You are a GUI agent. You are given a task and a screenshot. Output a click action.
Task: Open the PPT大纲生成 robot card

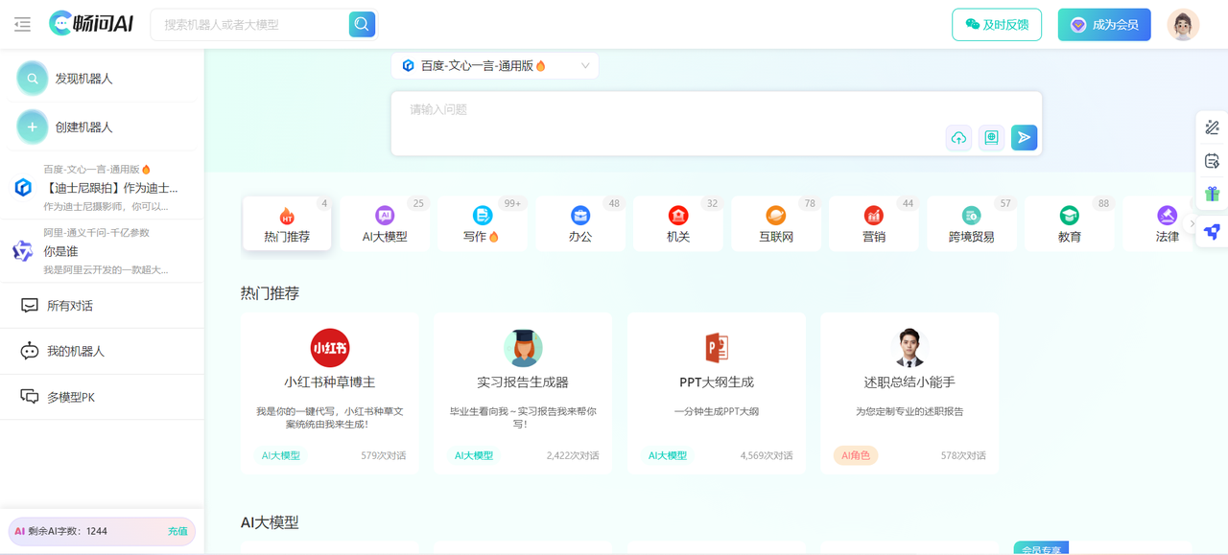tap(716, 392)
